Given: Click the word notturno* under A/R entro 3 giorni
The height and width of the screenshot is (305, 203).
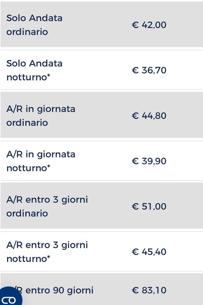Looking at the screenshot, I should coord(28,259).
